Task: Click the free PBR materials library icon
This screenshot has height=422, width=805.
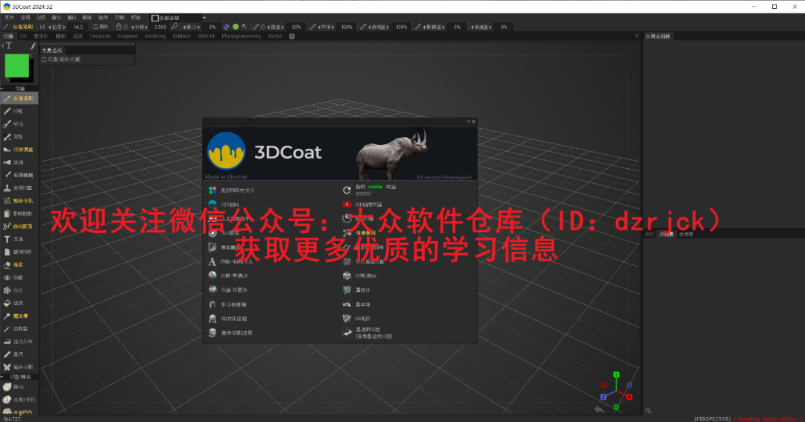Action: point(212,191)
